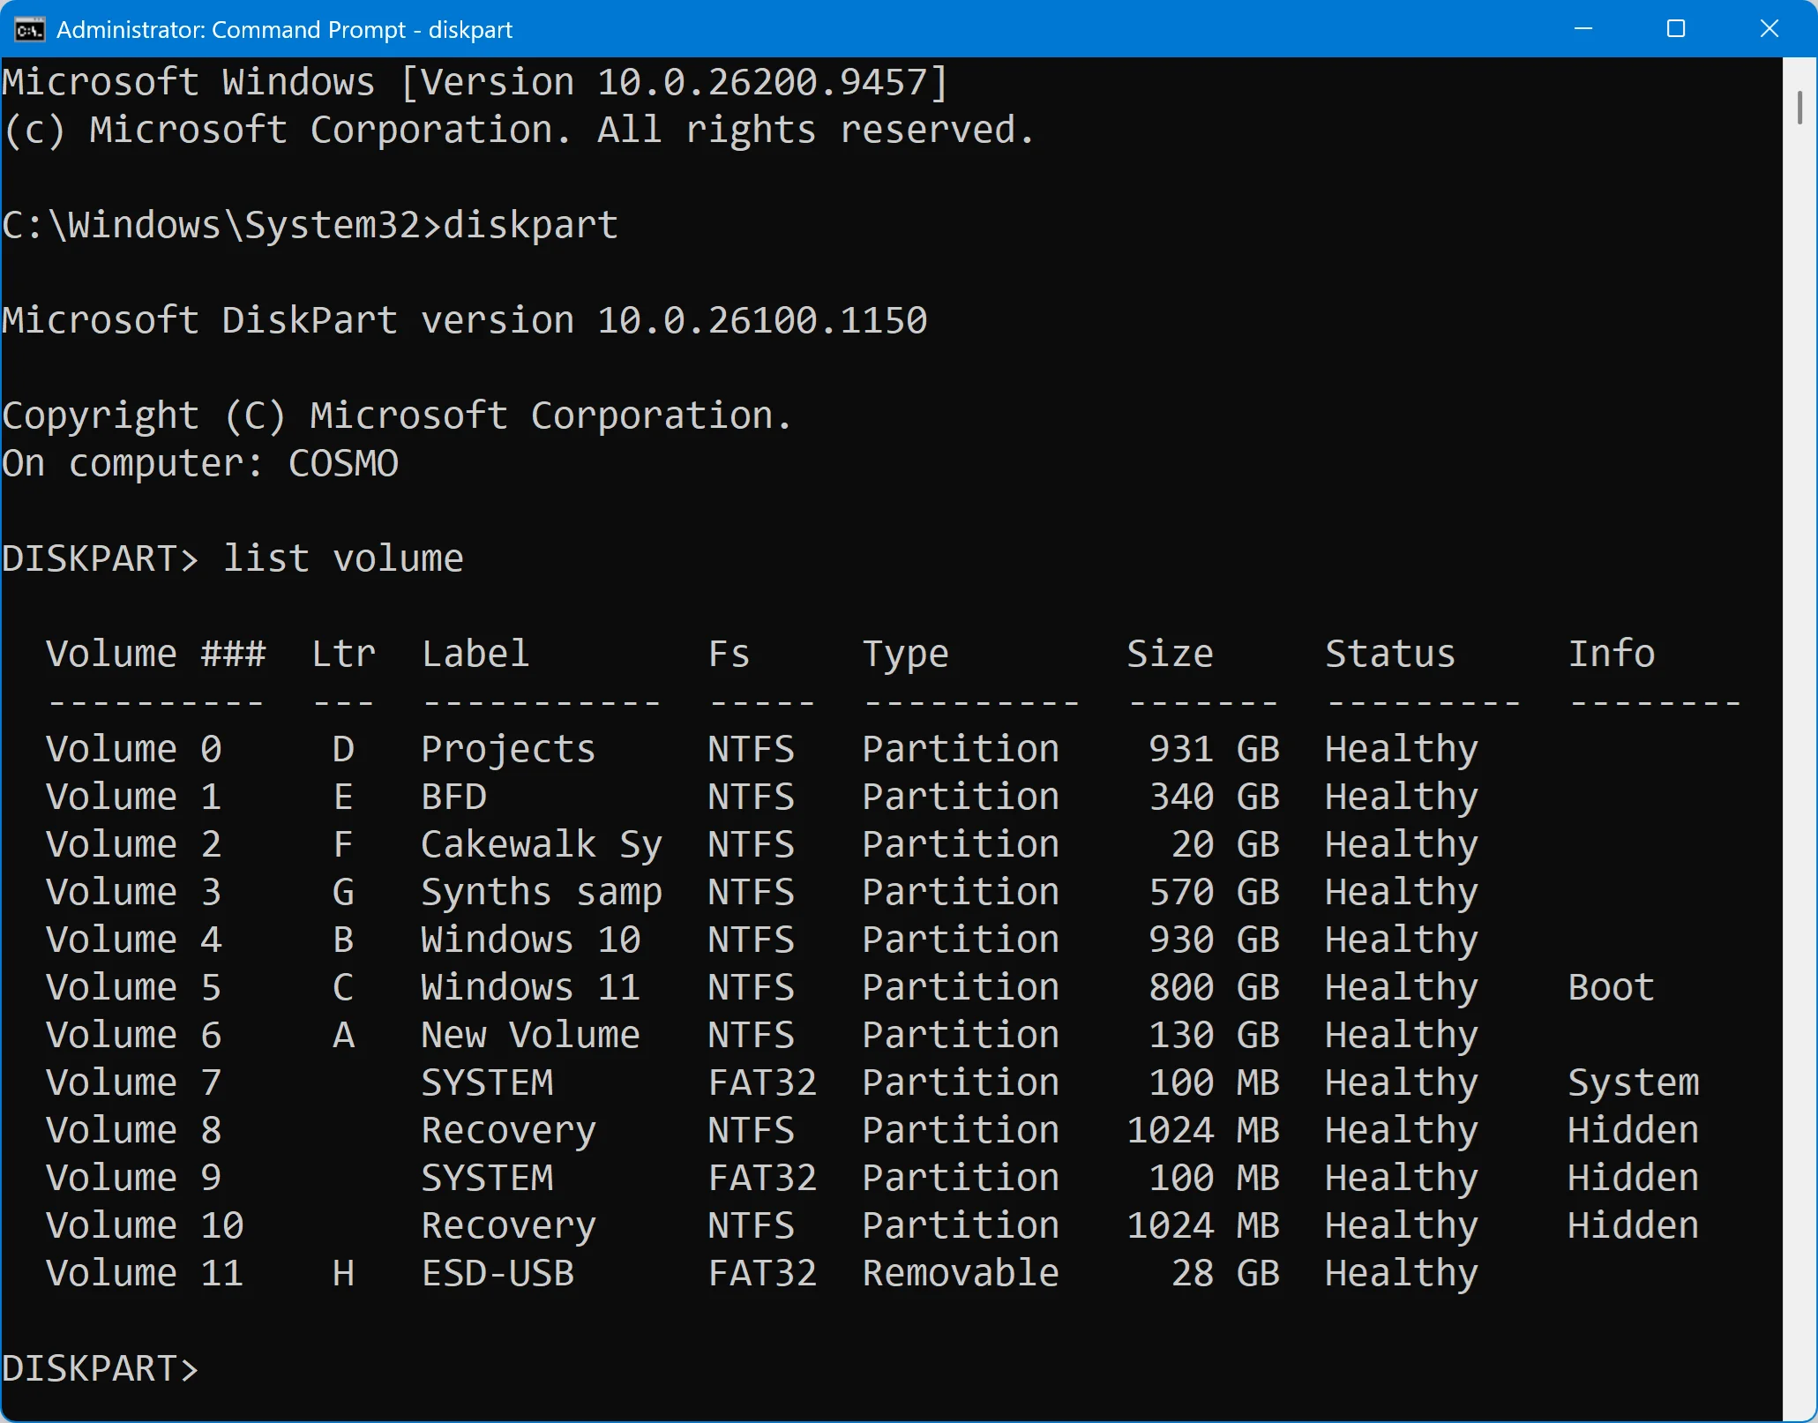Click the computer name 'COSMO'
Image resolution: width=1818 pixels, height=1423 pixels.
coord(343,463)
